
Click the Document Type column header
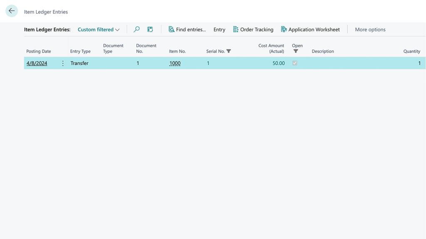coord(113,48)
